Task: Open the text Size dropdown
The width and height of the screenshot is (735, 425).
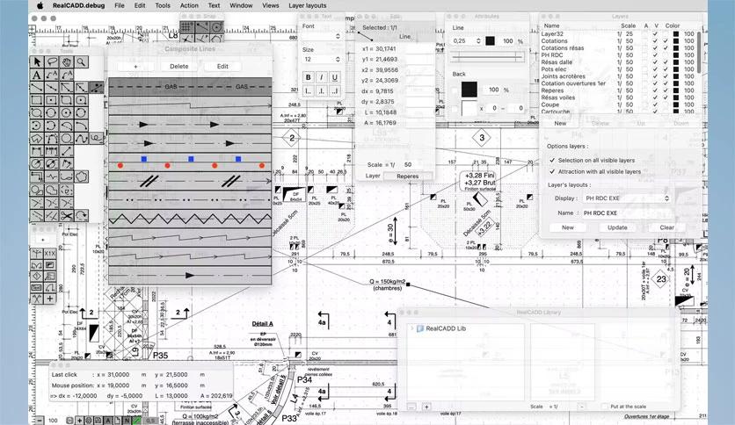Action: [x=322, y=60]
